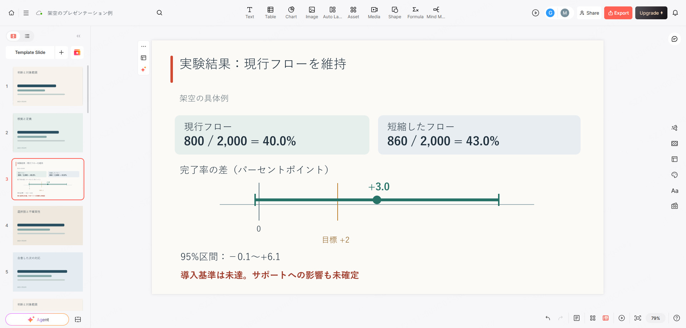Select slide 5 thumbnail
The image size is (686, 328).
coord(48,272)
